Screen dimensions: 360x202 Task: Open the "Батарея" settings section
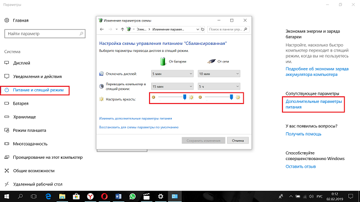pos(20,103)
